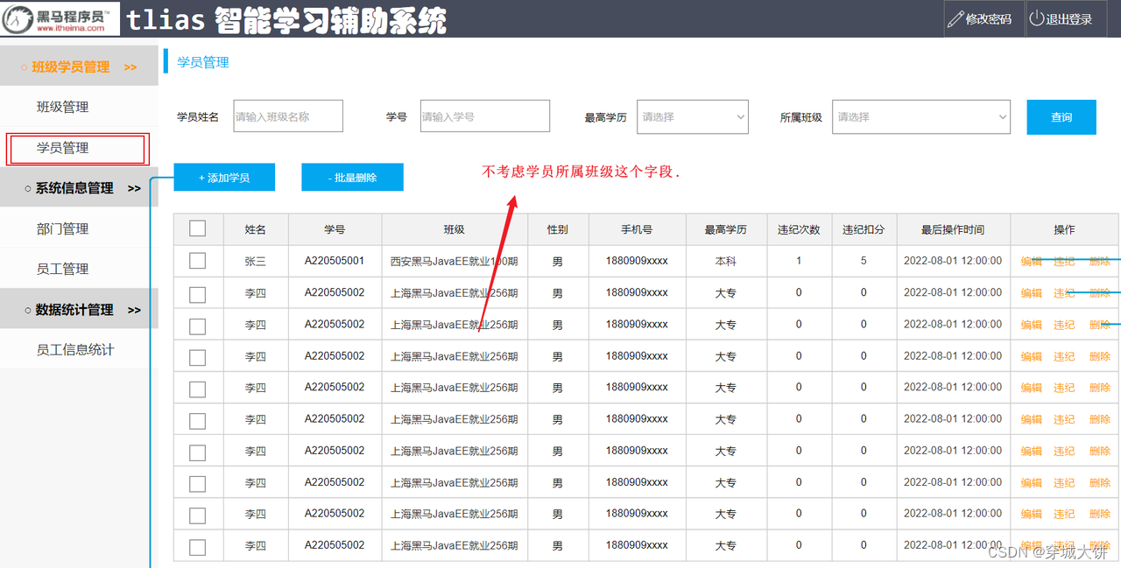Click the + 添加学员 button
The image size is (1121, 568).
click(224, 178)
